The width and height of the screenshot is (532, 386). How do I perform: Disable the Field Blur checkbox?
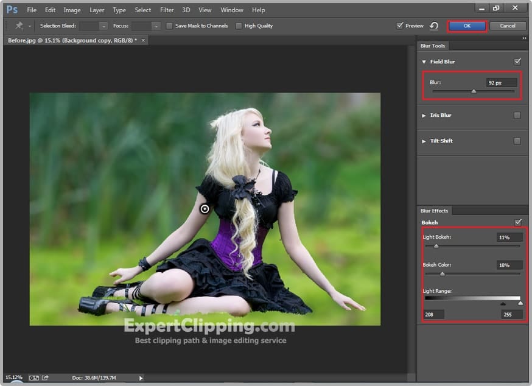pos(517,61)
